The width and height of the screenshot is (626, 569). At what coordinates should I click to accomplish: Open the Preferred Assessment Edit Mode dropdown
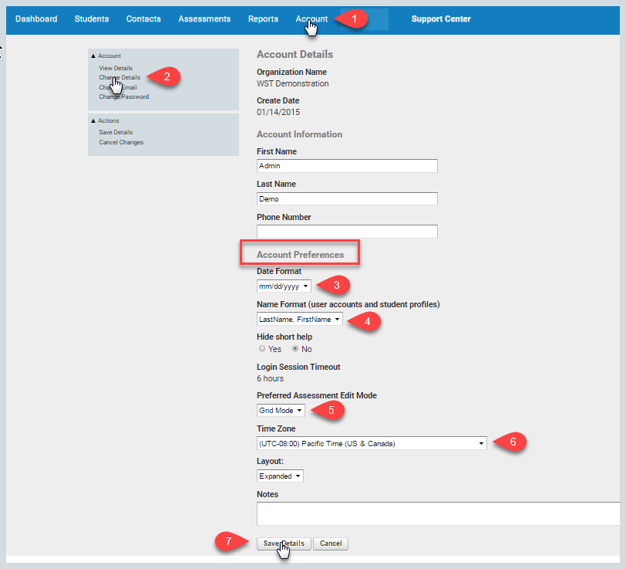tap(281, 411)
